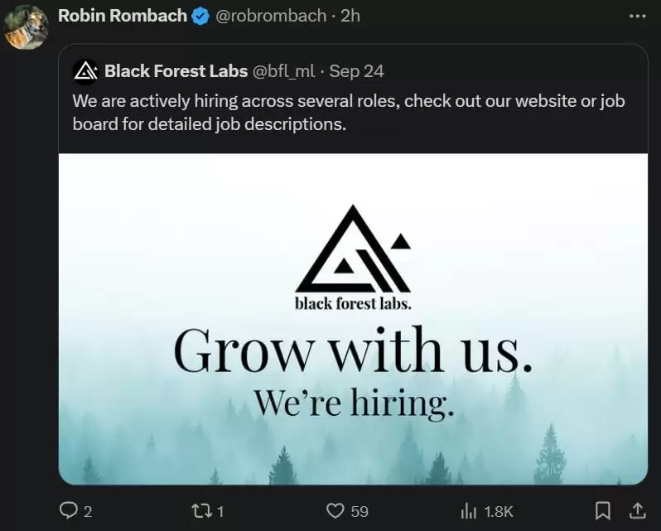Open the quoted Black Forest Labs name

click(176, 71)
